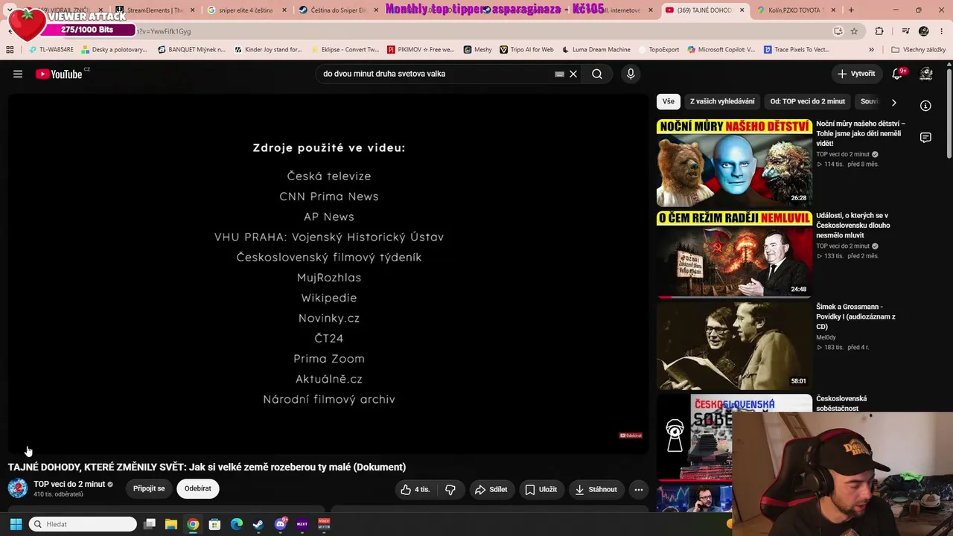
Task: Open File Explorer from the taskbar
Action: point(171,524)
